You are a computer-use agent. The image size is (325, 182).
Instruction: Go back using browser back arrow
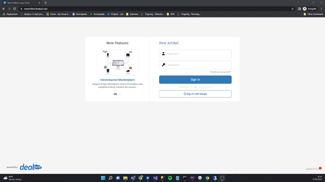coord(4,9)
